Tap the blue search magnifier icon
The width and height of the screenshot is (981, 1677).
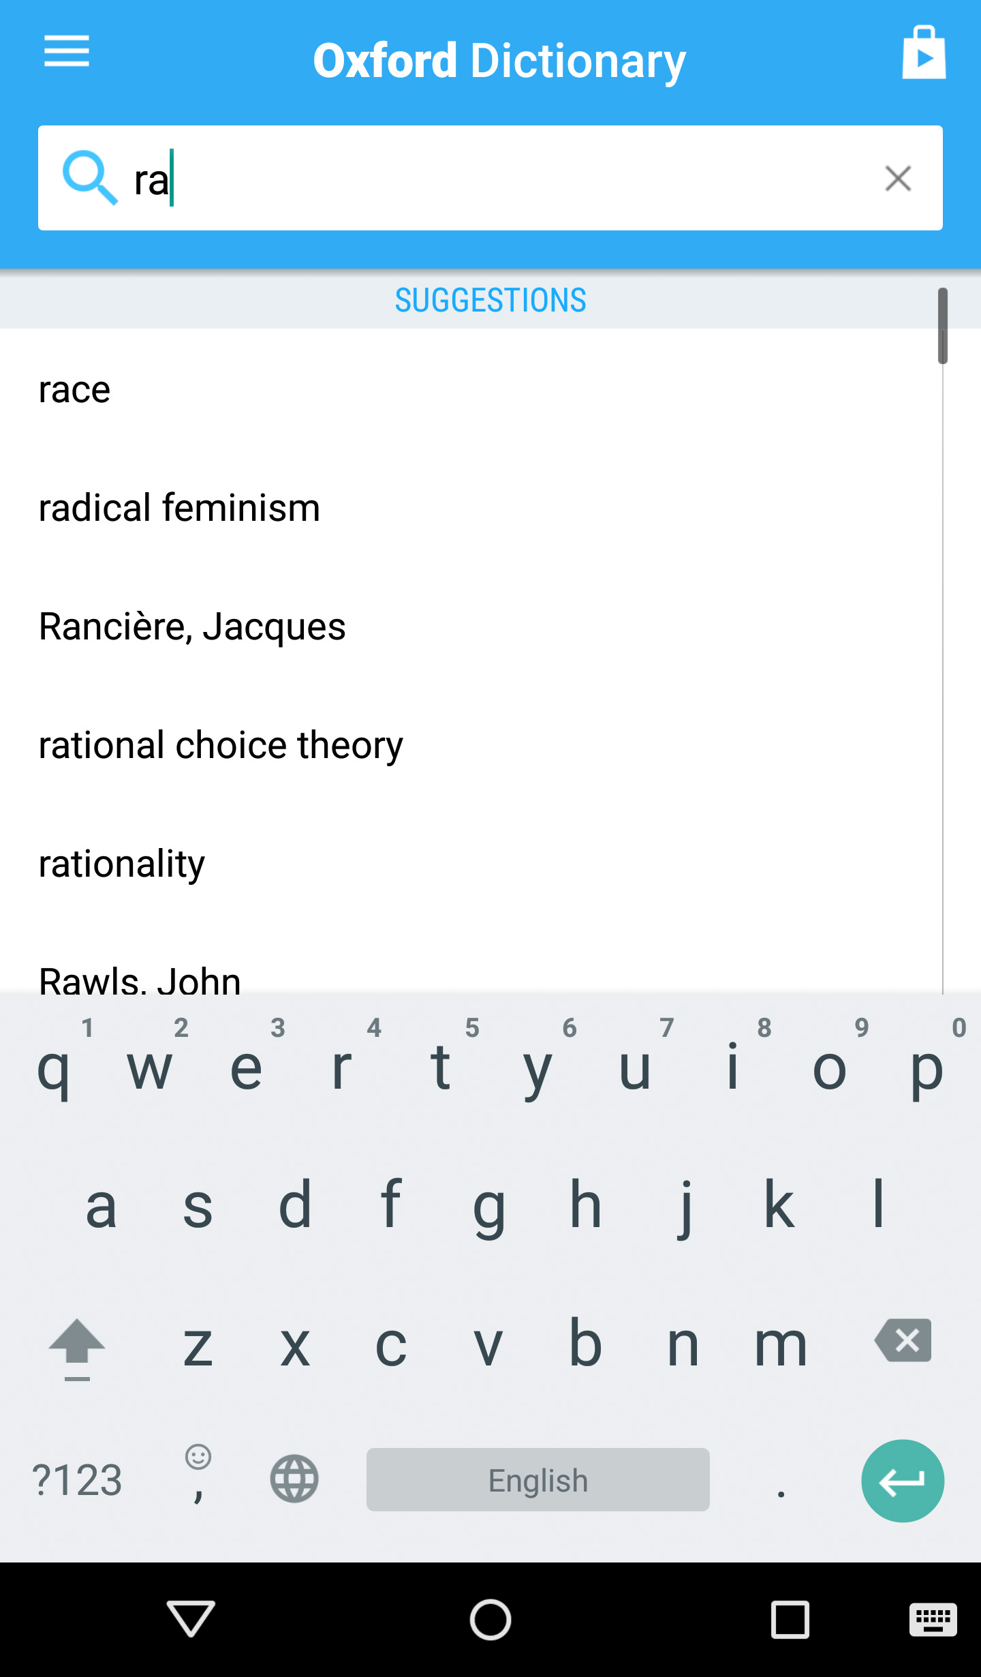[91, 178]
